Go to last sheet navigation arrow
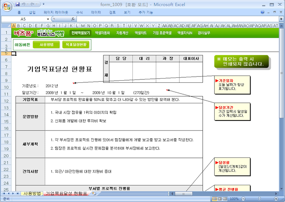 pyautogui.click(x=18, y=194)
